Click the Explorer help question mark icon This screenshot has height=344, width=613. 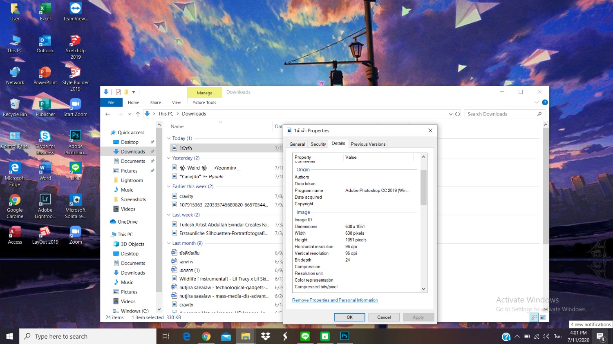[545, 102]
